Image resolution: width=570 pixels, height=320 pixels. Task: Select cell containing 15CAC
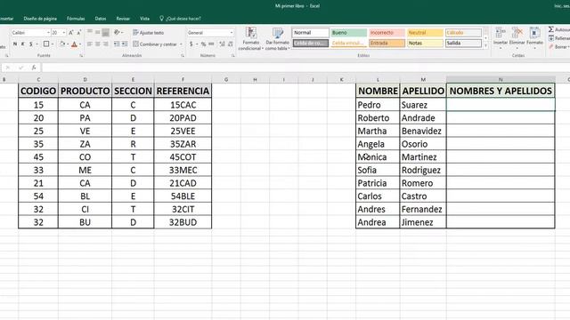point(183,105)
